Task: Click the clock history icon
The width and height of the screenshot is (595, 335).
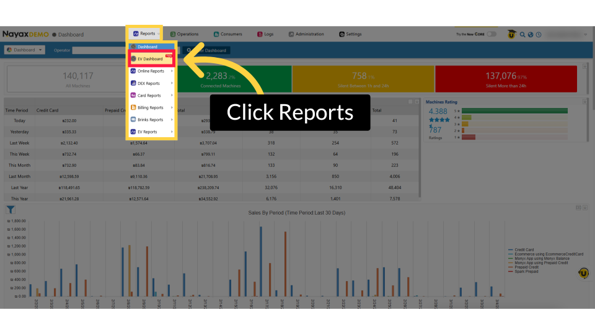Action: coord(539,34)
